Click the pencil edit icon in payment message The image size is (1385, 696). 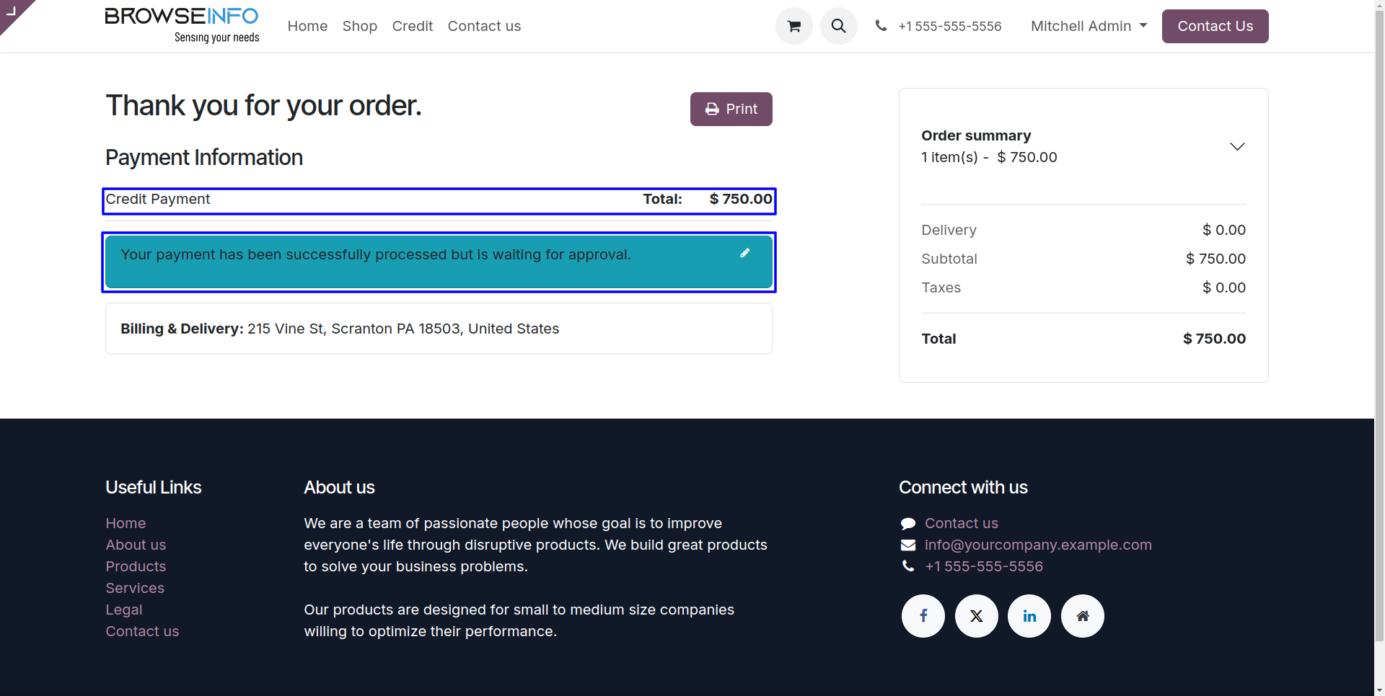745,253
